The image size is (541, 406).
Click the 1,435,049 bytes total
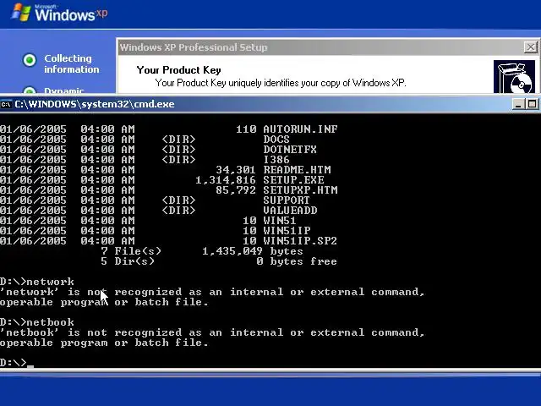click(253, 251)
